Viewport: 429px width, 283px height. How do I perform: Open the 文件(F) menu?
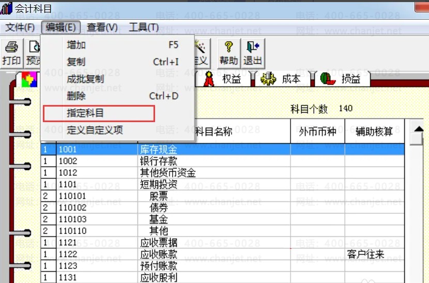20,27
